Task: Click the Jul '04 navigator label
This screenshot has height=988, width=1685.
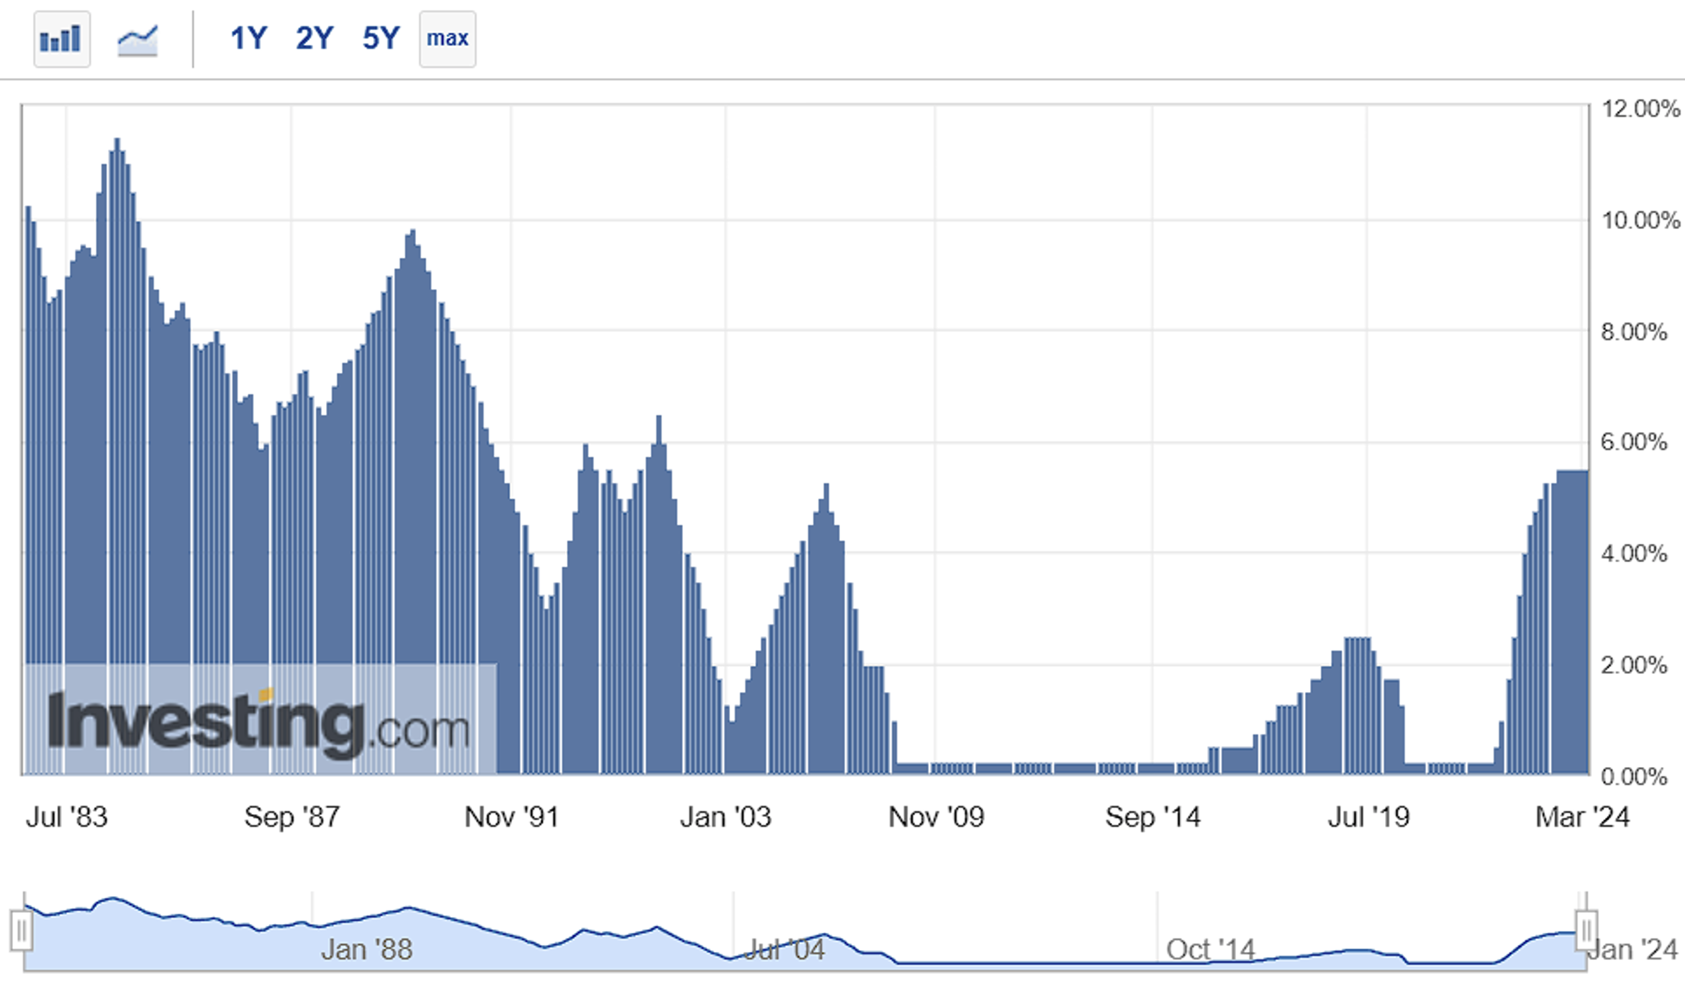Action: point(784,950)
